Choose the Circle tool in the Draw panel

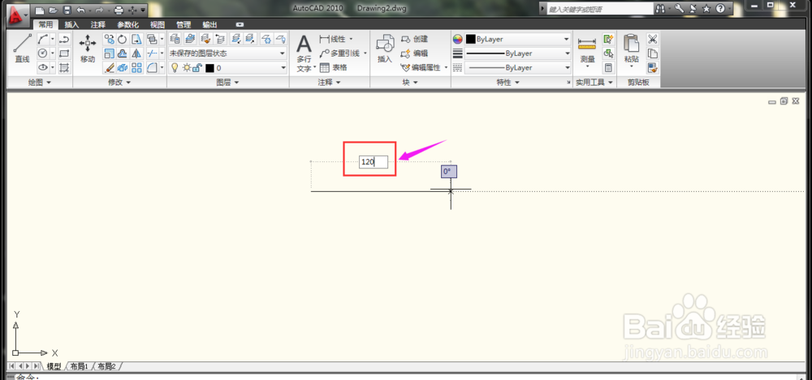point(43,53)
